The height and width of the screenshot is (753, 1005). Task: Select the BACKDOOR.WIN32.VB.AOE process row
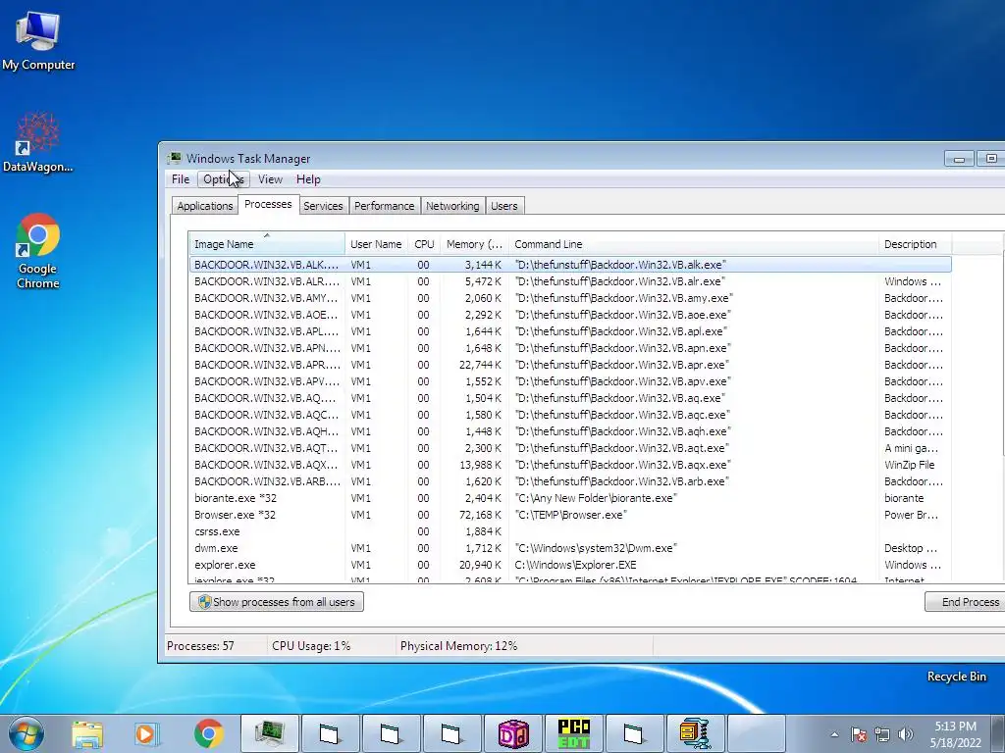pyautogui.click(x=570, y=315)
